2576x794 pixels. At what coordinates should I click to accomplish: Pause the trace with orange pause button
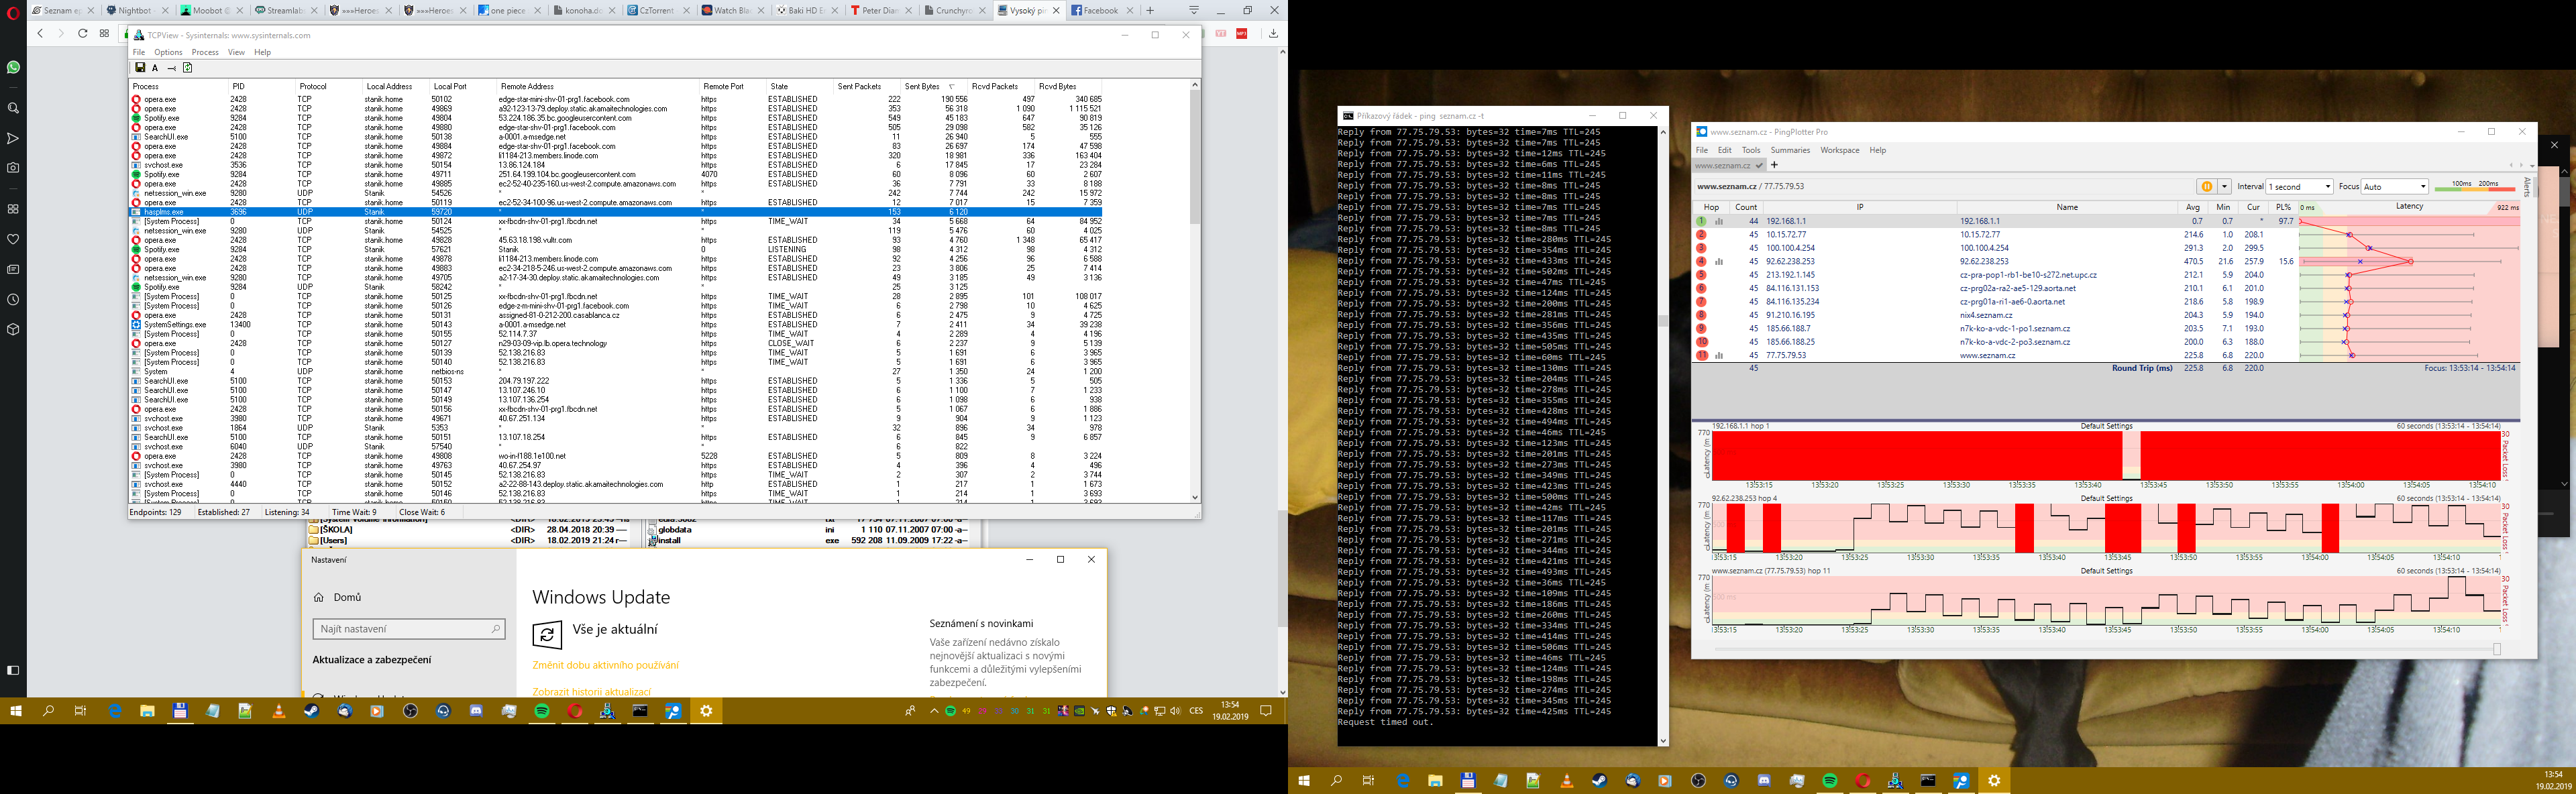(x=2206, y=187)
